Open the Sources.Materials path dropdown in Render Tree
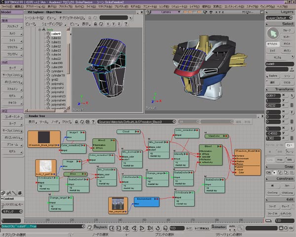 [x=174, y=122]
